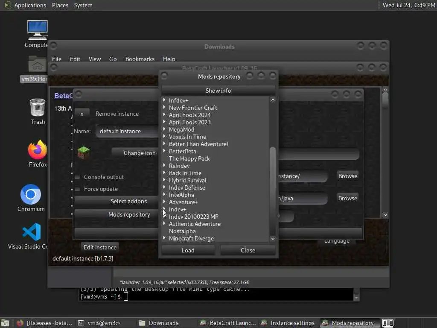
Task: Click Remove instance x button
Action: 82,114
